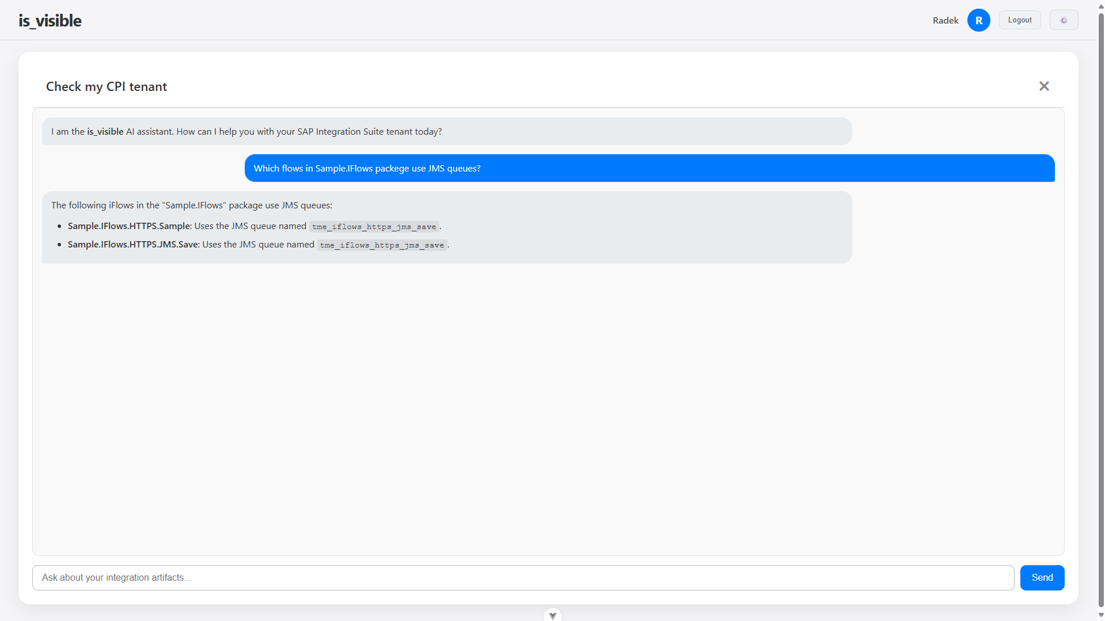This screenshot has width=1105, height=621.
Task: Collapse older messages using the down chevron
Action: pos(552,615)
